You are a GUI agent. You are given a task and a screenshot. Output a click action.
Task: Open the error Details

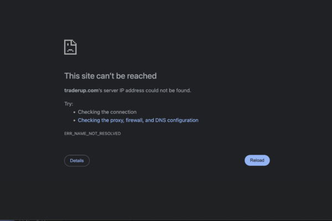click(77, 161)
